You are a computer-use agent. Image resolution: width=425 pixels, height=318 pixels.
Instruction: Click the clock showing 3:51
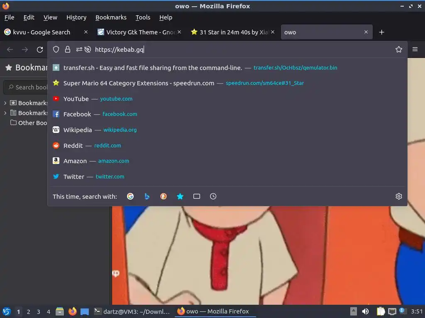417,311
